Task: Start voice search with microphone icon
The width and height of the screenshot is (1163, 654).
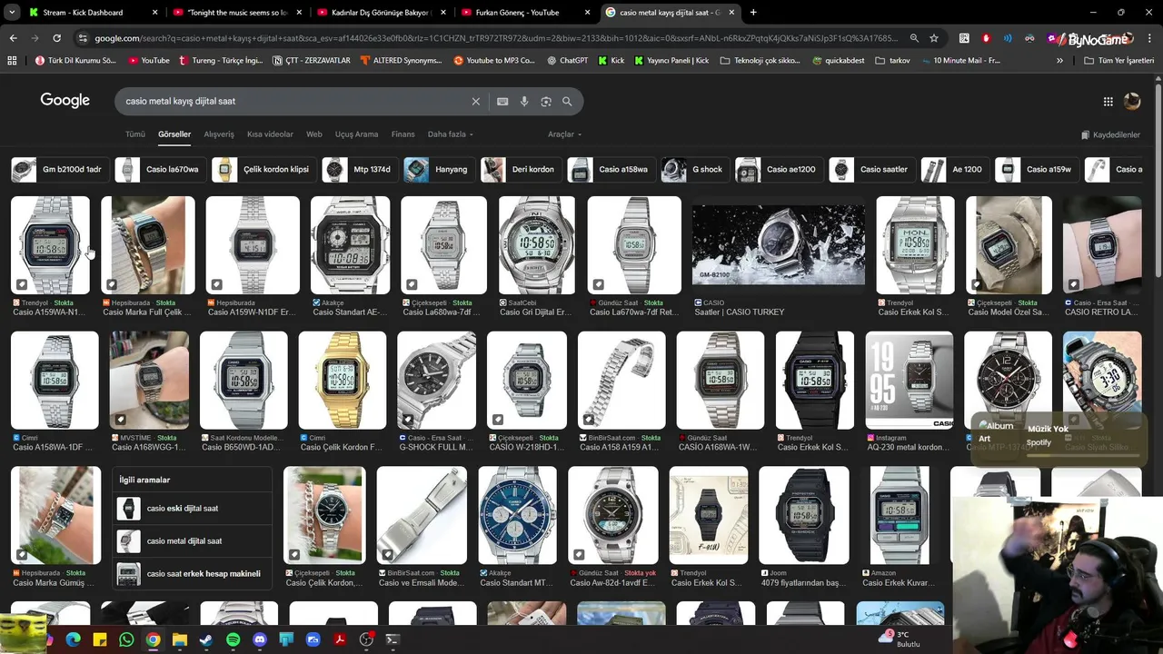Action: pos(524,102)
